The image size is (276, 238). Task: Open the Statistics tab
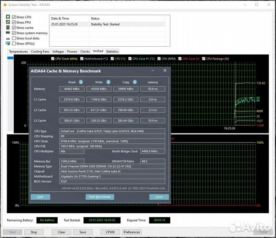pyautogui.click(x=112, y=52)
